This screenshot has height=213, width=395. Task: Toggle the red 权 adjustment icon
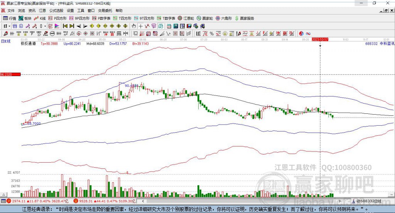click(x=50, y=26)
